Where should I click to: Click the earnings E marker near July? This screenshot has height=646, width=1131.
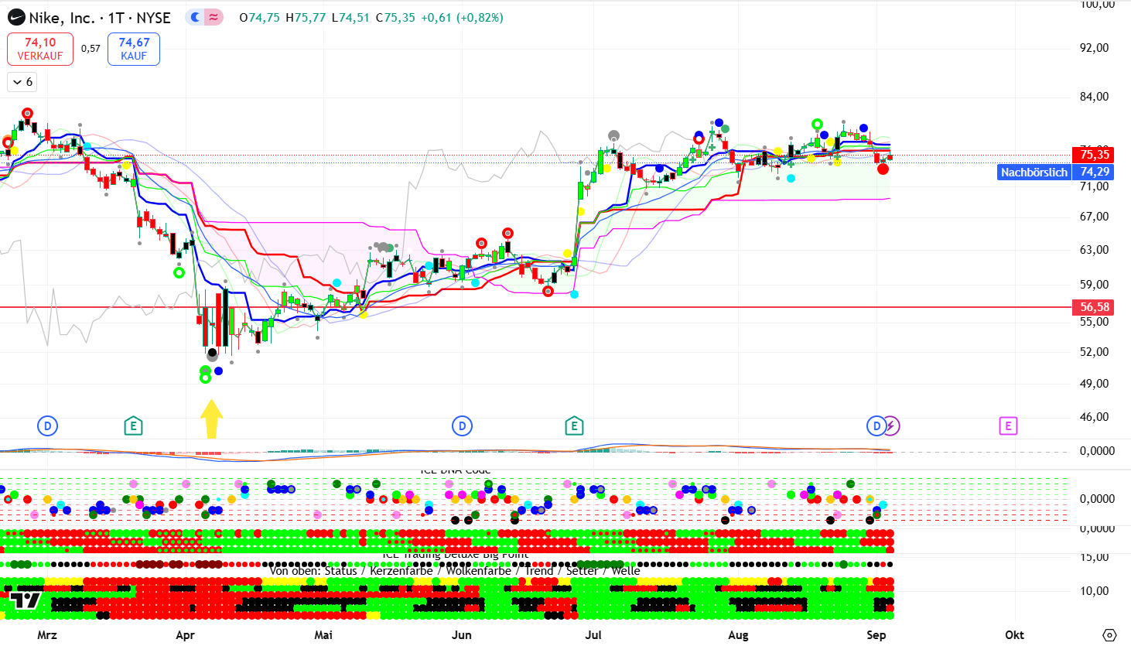tap(574, 426)
